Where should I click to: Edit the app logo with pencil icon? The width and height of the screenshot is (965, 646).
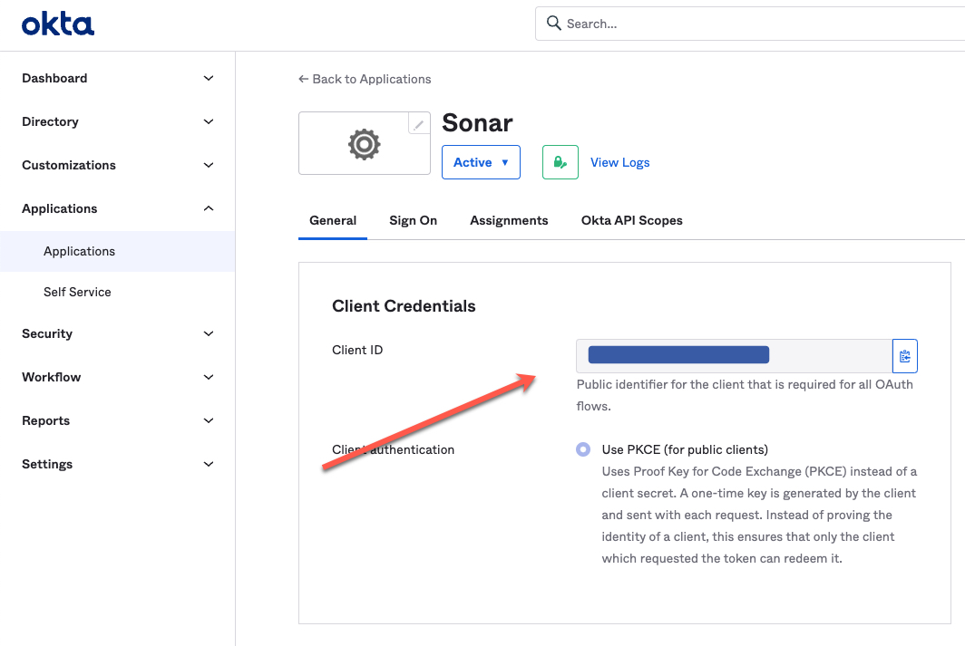pos(418,124)
